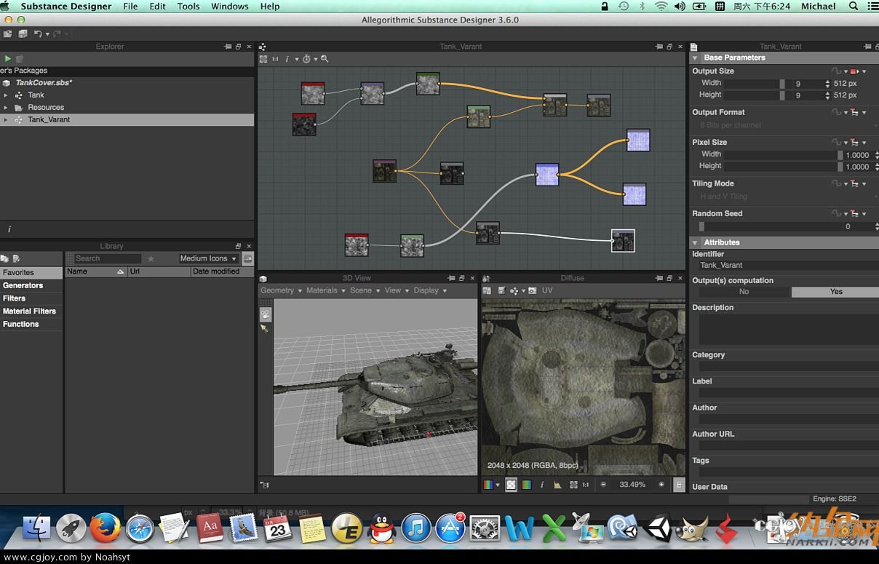Click the green play icon in Explorer
The width and height of the screenshot is (879, 564).
[7, 58]
